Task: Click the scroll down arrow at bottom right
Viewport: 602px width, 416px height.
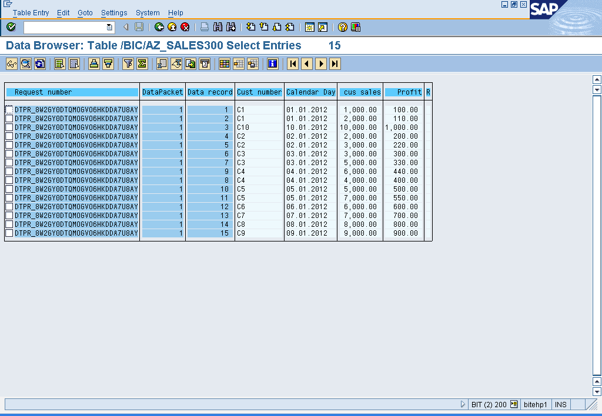Action: click(597, 392)
